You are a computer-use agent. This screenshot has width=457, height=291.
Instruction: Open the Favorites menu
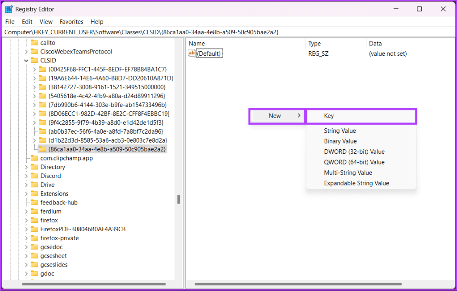pyautogui.click(x=71, y=21)
